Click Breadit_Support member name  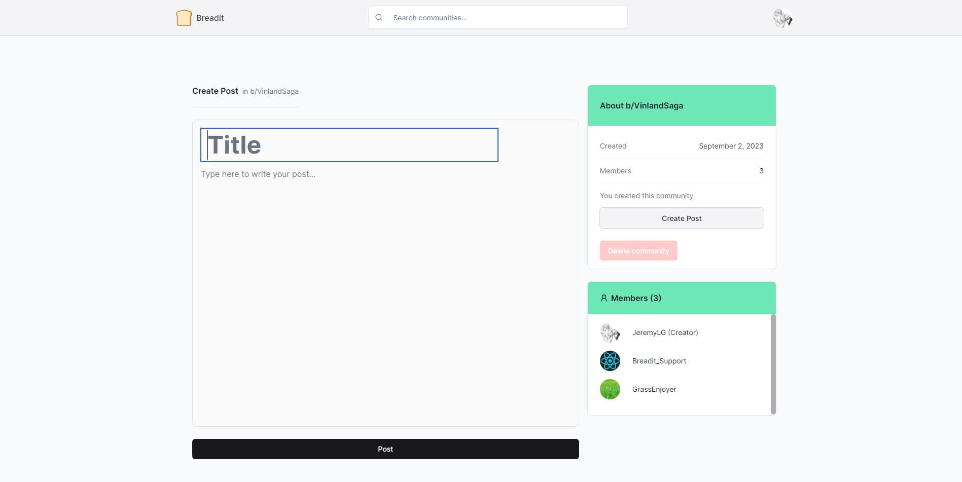pos(659,360)
